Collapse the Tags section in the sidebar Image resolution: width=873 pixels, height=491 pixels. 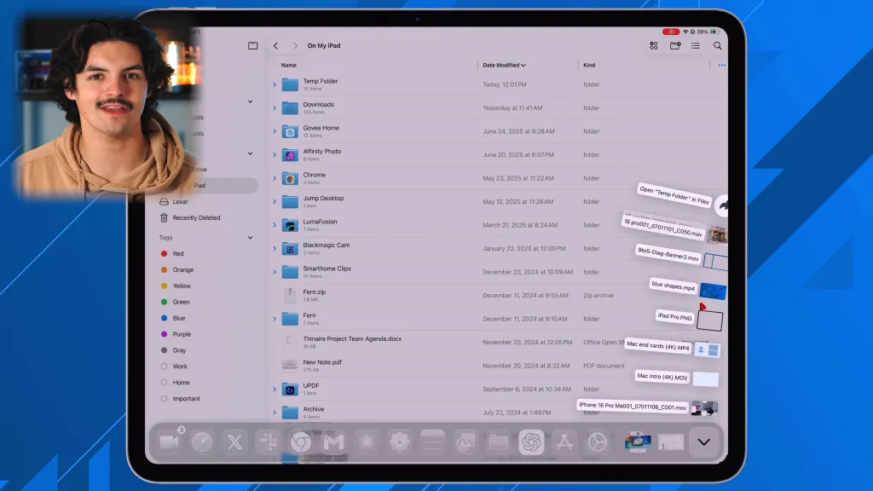click(x=250, y=236)
